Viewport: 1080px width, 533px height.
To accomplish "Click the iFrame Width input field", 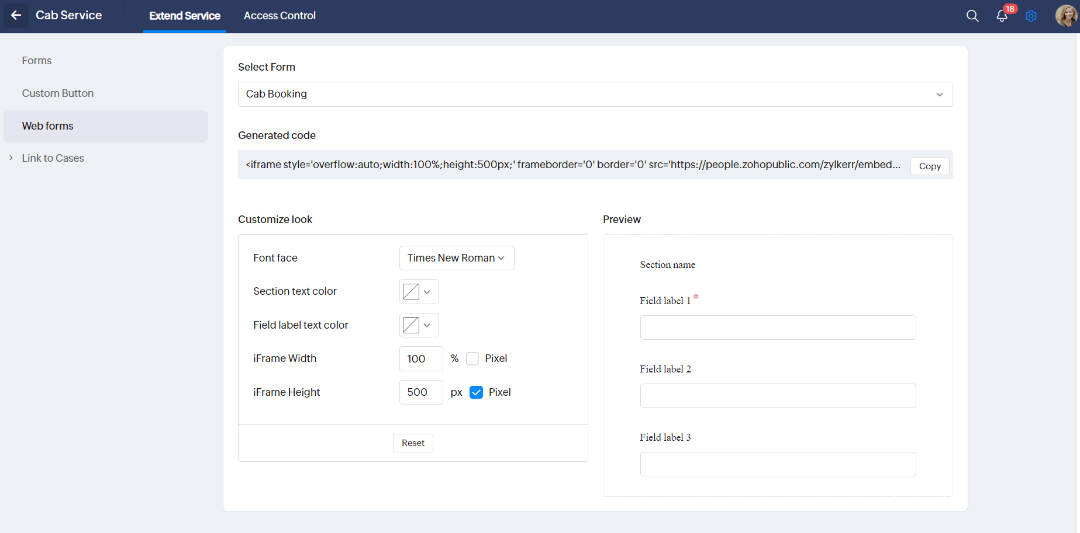I will pyautogui.click(x=420, y=358).
